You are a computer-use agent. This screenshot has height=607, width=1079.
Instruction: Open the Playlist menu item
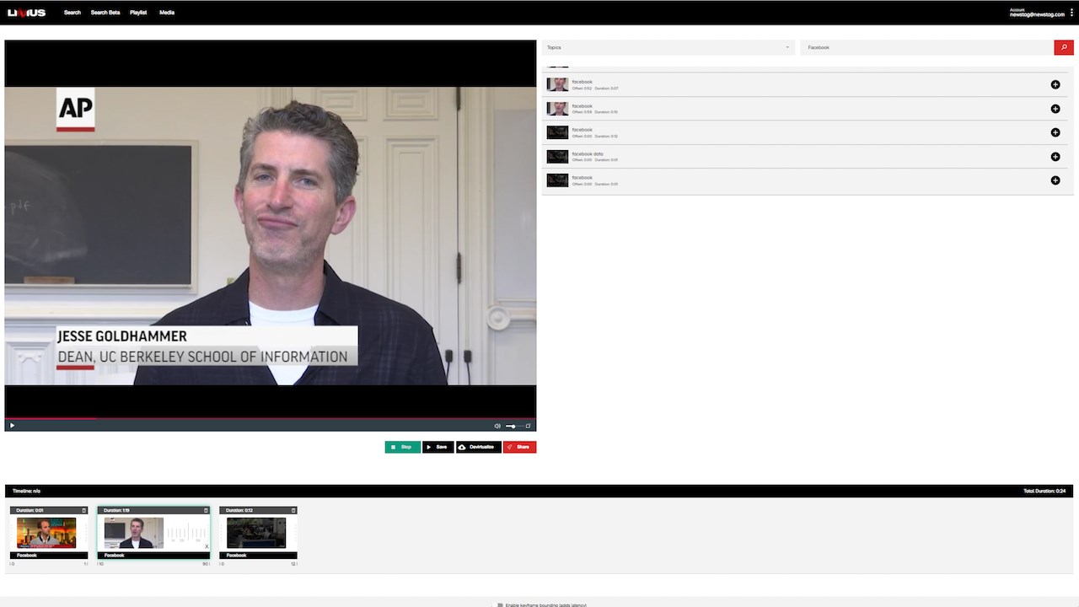click(x=138, y=13)
